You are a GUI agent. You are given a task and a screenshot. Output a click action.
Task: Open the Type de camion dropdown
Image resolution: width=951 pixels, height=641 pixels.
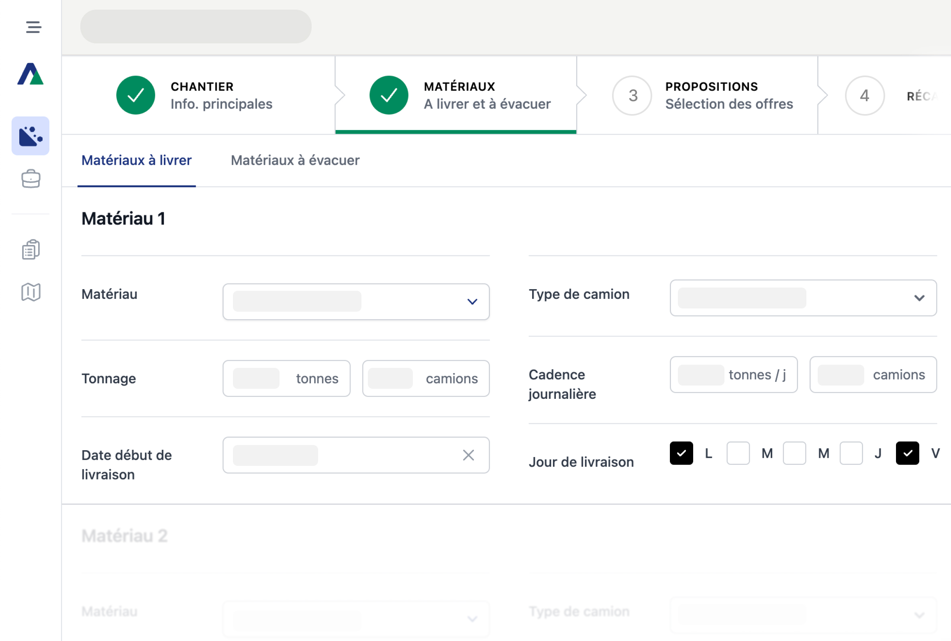point(920,298)
